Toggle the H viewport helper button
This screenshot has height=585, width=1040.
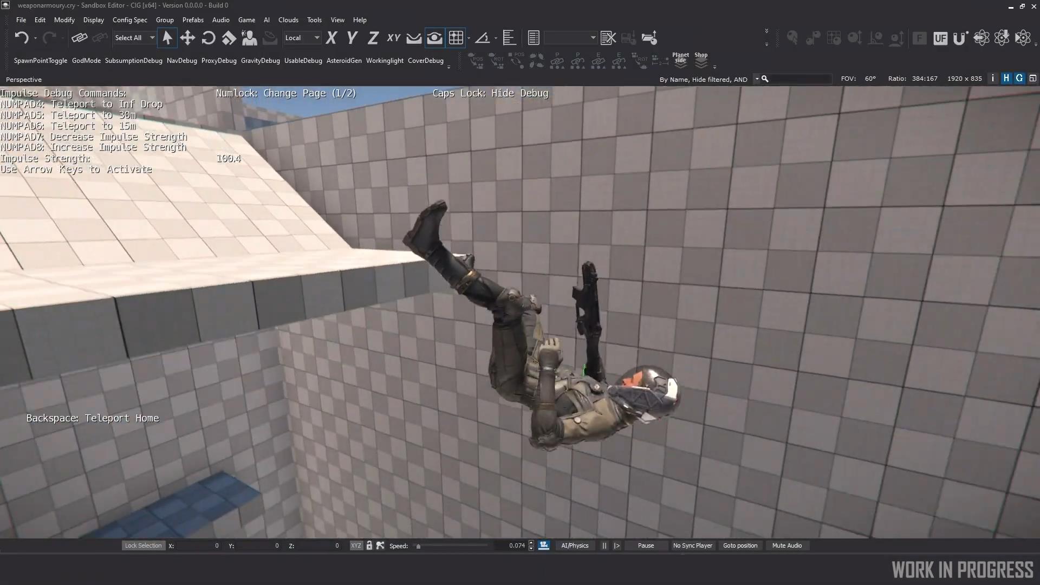[x=1006, y=79]
